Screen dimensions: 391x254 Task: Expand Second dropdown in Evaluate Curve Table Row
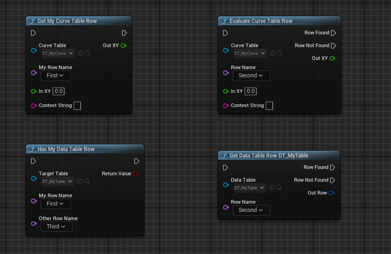click(x=251, y=76)
